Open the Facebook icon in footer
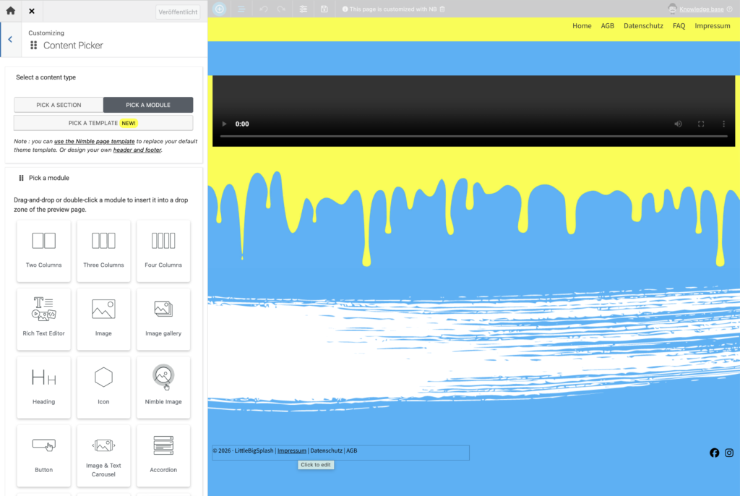The height and width of the screenshot is (496, 740). pyautogui.click(x=715, y=453)
